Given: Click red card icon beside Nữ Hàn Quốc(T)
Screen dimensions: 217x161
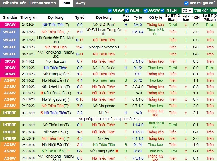Looking at the screenshot, I should pos(42,93).
